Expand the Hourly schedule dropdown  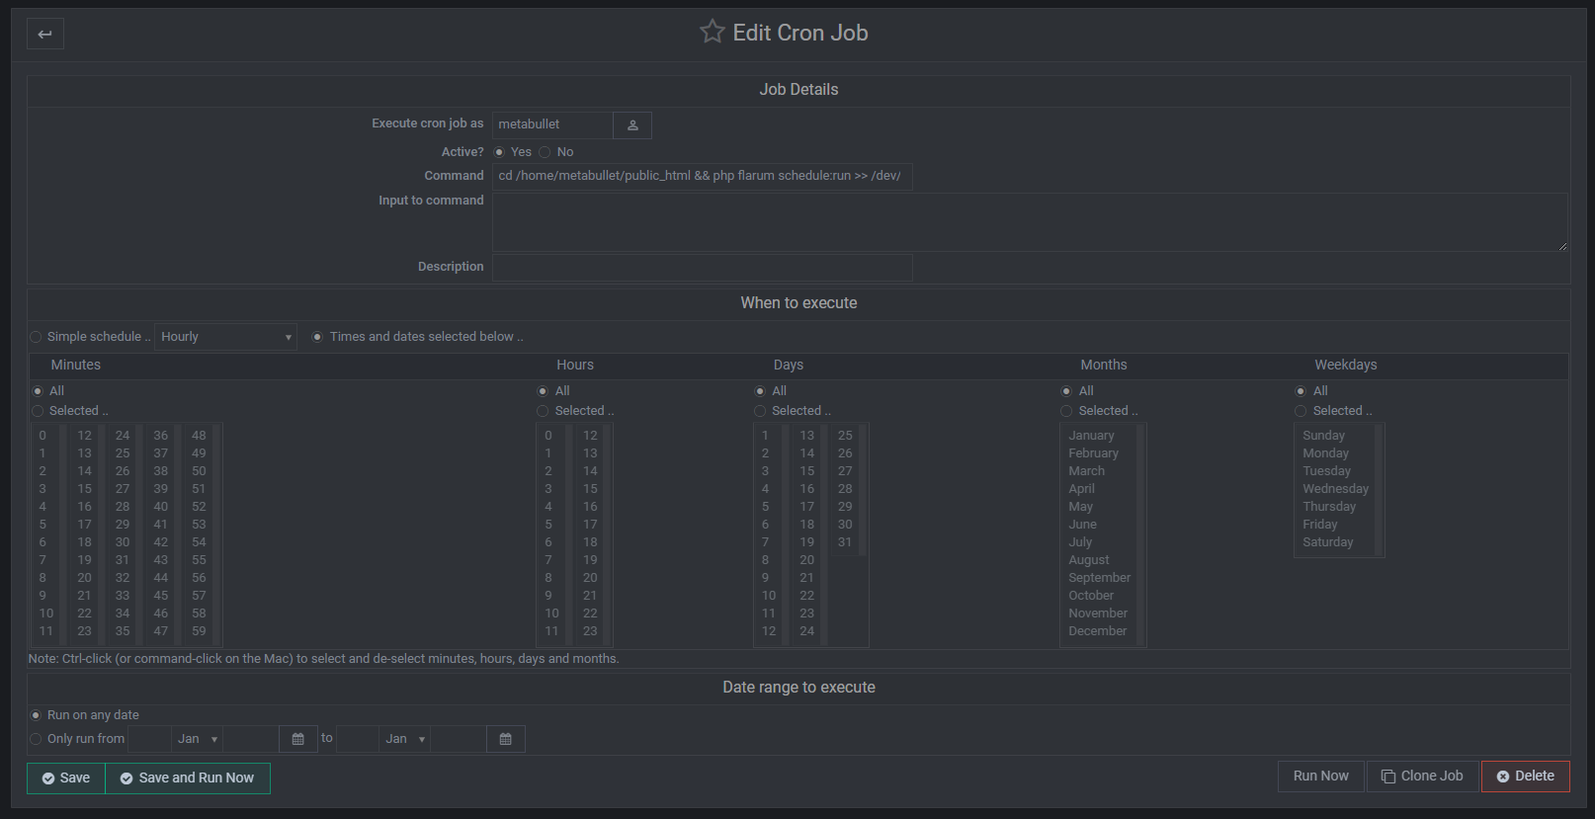(x=225, y=337)
